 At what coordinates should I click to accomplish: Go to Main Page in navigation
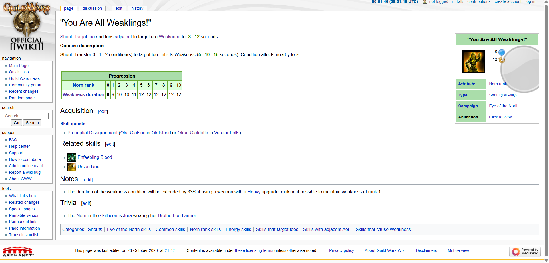[x=19, y=66]
